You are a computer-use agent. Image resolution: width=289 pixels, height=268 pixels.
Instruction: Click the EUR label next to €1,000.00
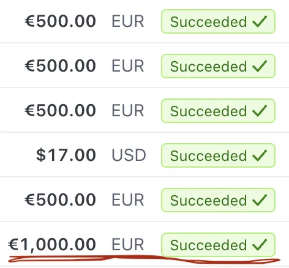(128, 245)
